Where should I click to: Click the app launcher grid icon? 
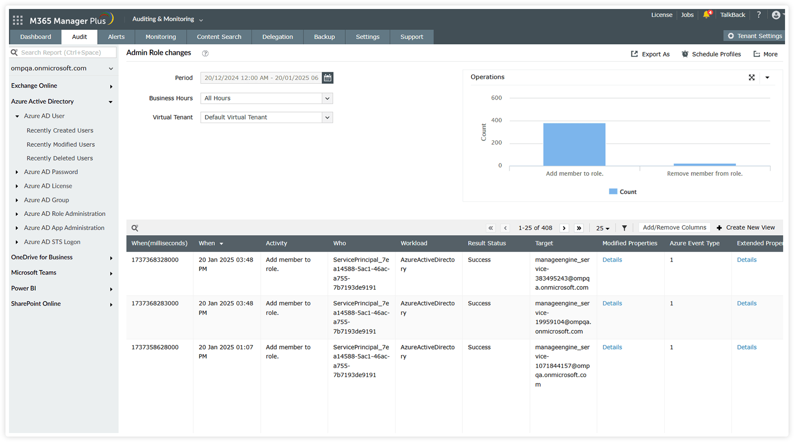[x=17, y=20]
